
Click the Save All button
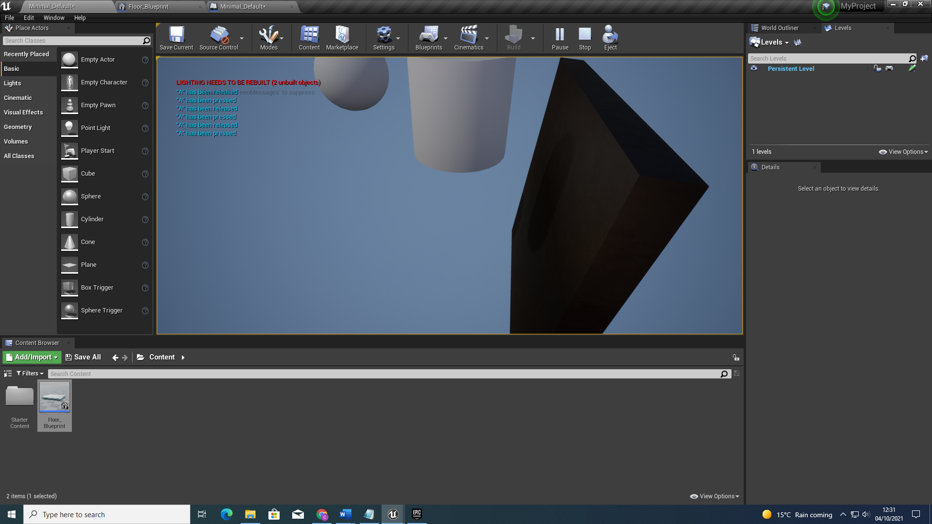83,357
